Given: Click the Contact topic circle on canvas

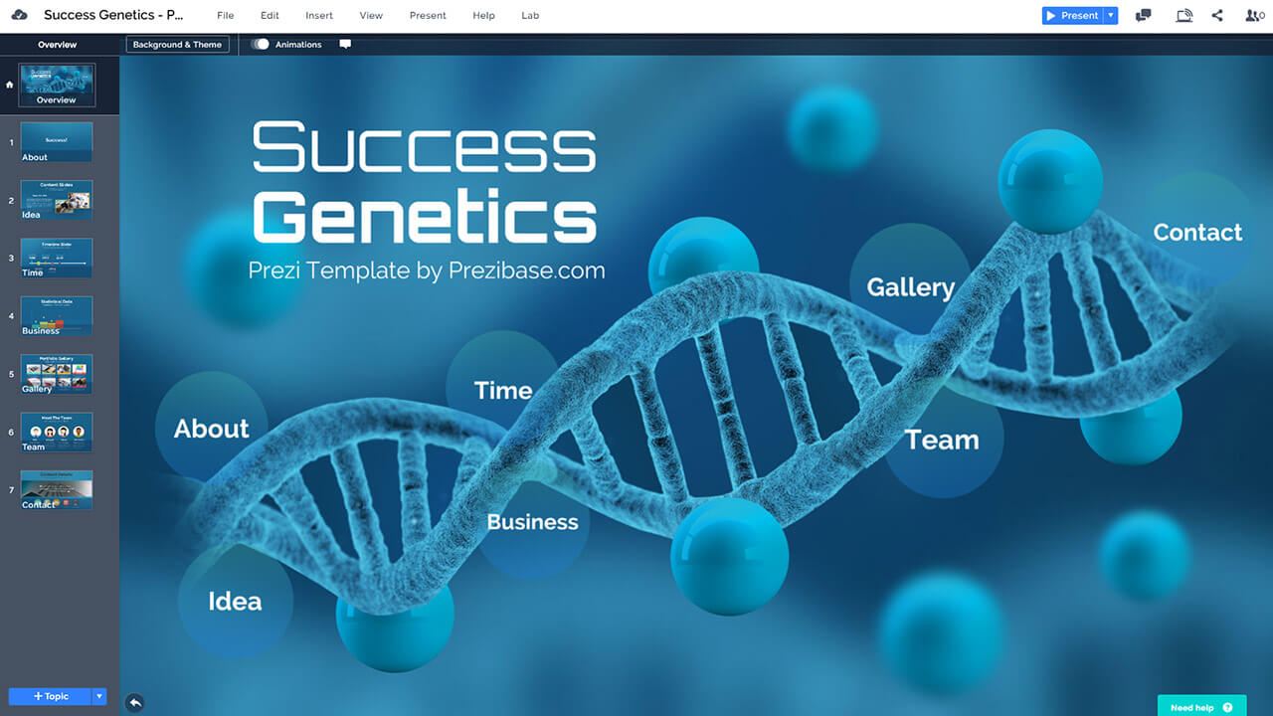Looking at the screenshot, I should point(1197,232).
